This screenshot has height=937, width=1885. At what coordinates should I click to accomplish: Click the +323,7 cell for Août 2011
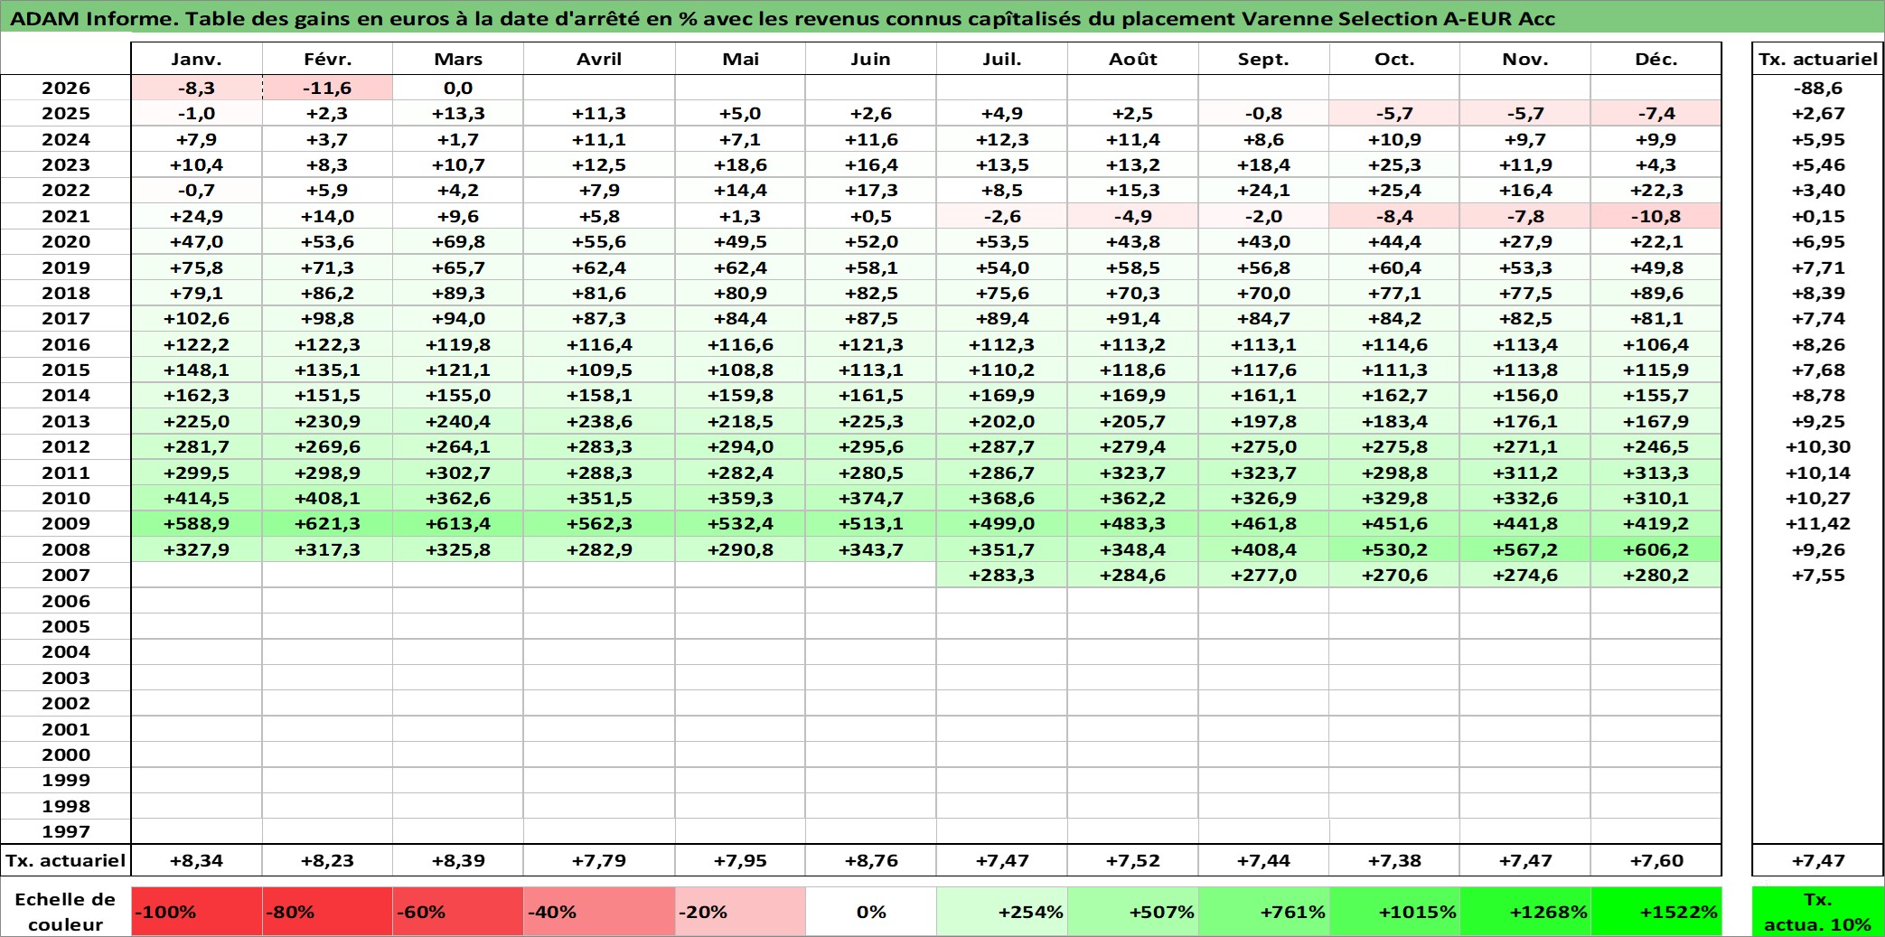[1133, 473]
